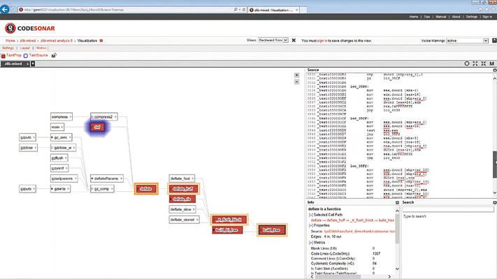The image size is (497, 279).
Task: Select the deflate function node
Action: 146,189
